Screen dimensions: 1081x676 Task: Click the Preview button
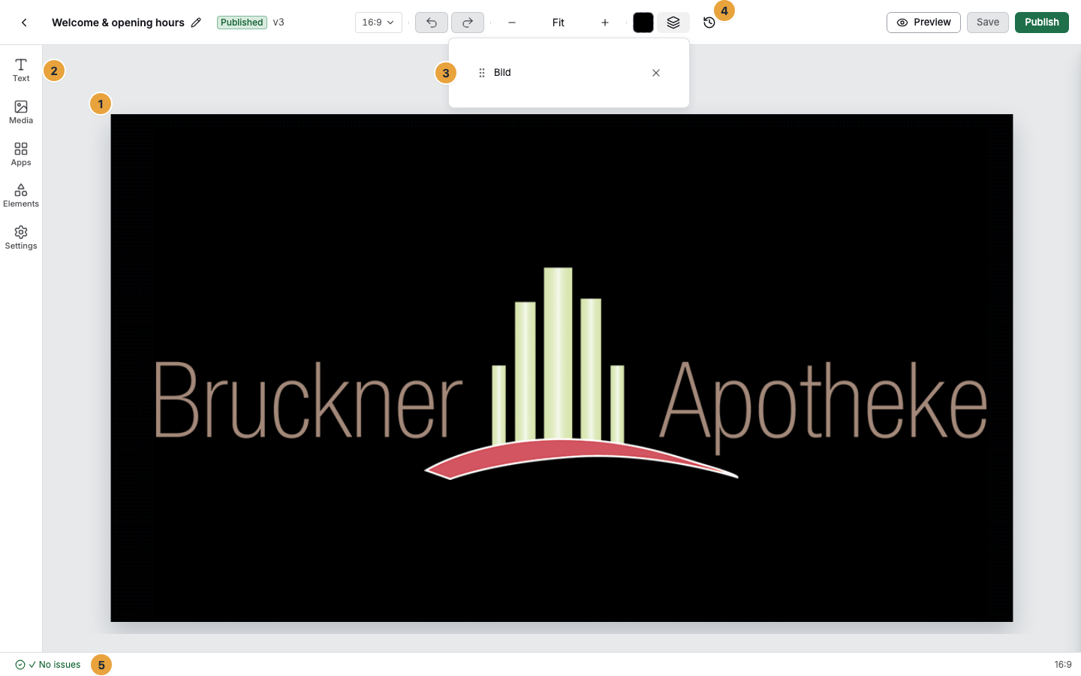923,23
